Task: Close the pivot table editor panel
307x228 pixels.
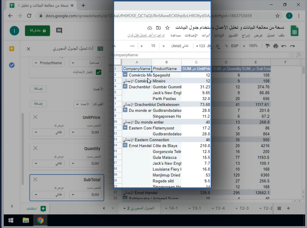Action: 28,49
